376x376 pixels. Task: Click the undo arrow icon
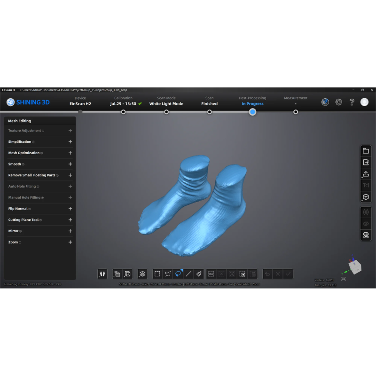tap(267, 274)
